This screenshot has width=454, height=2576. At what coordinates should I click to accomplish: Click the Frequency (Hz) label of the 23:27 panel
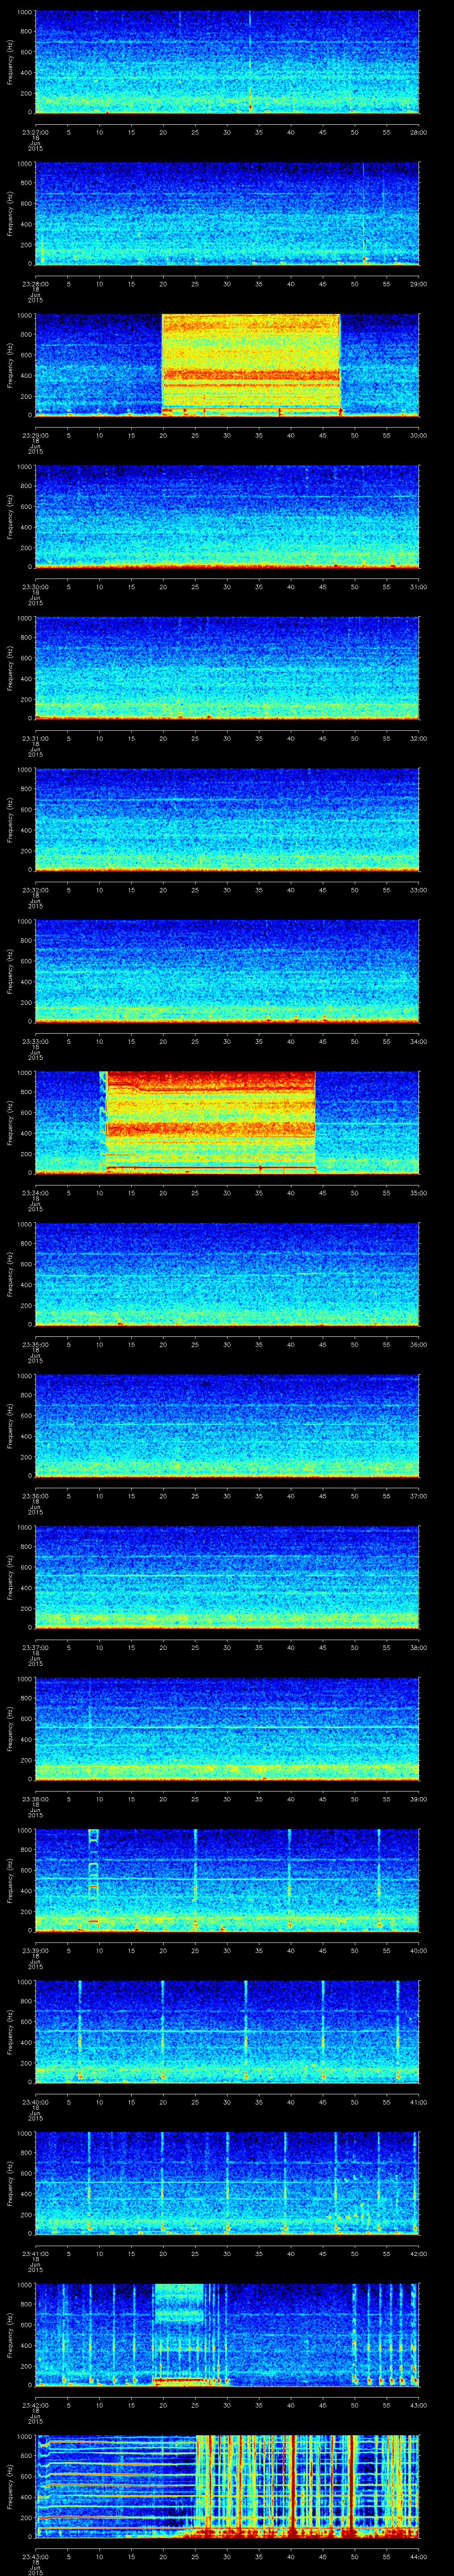click(x=10, y=62)
